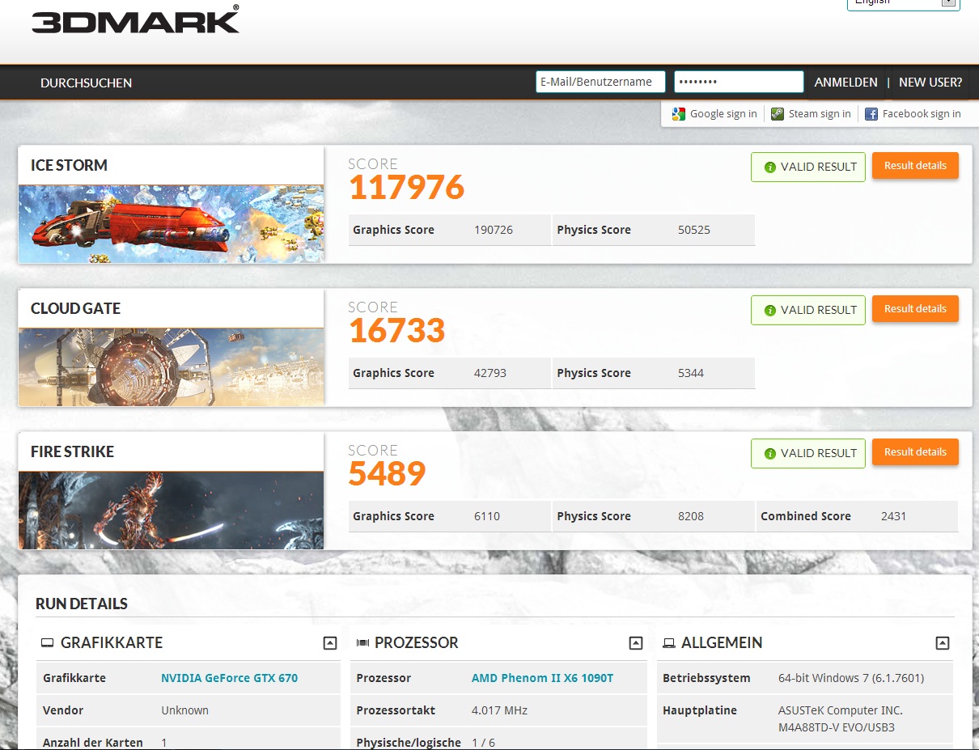The height and width of the screenshot is (750, 979).
Task: Collapse the Prozessor section
Action: pos(636,643)
